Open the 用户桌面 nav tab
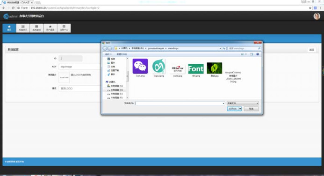Viewport: 324px width, 176px height. coord(50,28)
